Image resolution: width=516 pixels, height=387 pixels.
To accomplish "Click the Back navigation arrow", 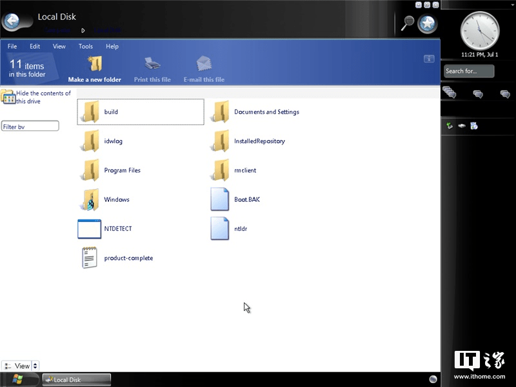I will pyautogui.click(x=12, y=21).
